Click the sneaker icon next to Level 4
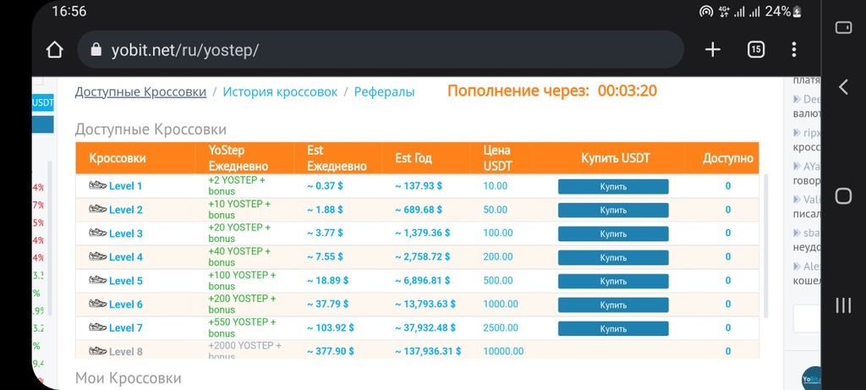Screen dimensions: 866x390 point(98,256)
